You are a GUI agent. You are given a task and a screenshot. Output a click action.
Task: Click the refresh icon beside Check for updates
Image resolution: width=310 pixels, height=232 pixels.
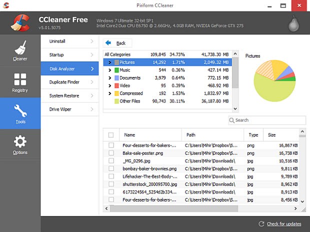(x=261, y=223)
